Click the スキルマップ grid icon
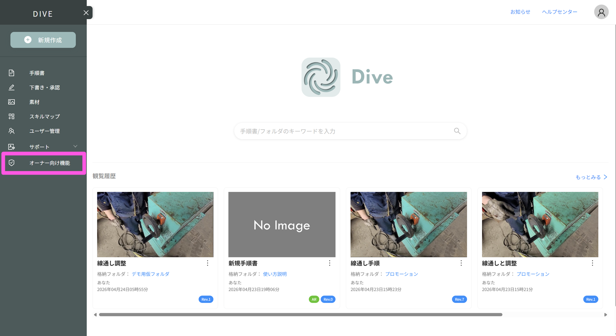 tap(11, 117)
